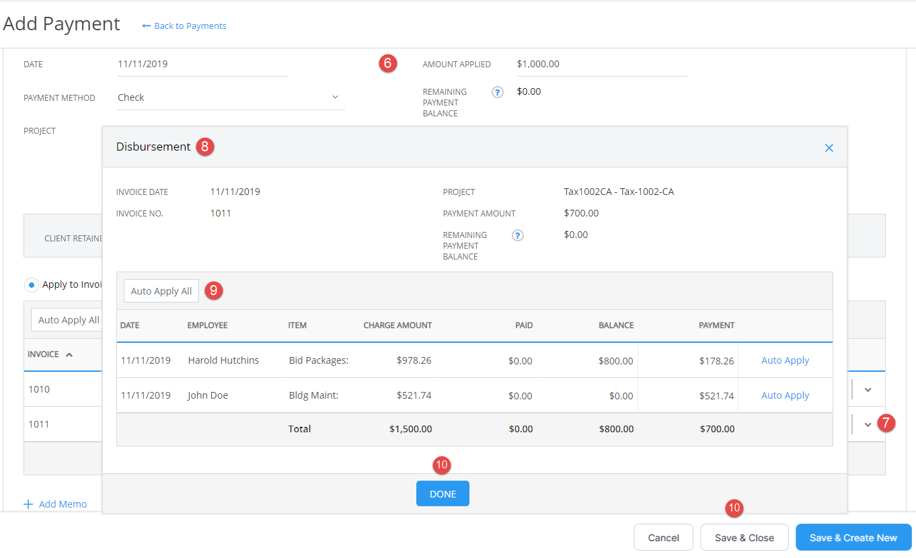Screen dimensions: 916x558
Task: Click the DONE button
Action: point(443,493)
